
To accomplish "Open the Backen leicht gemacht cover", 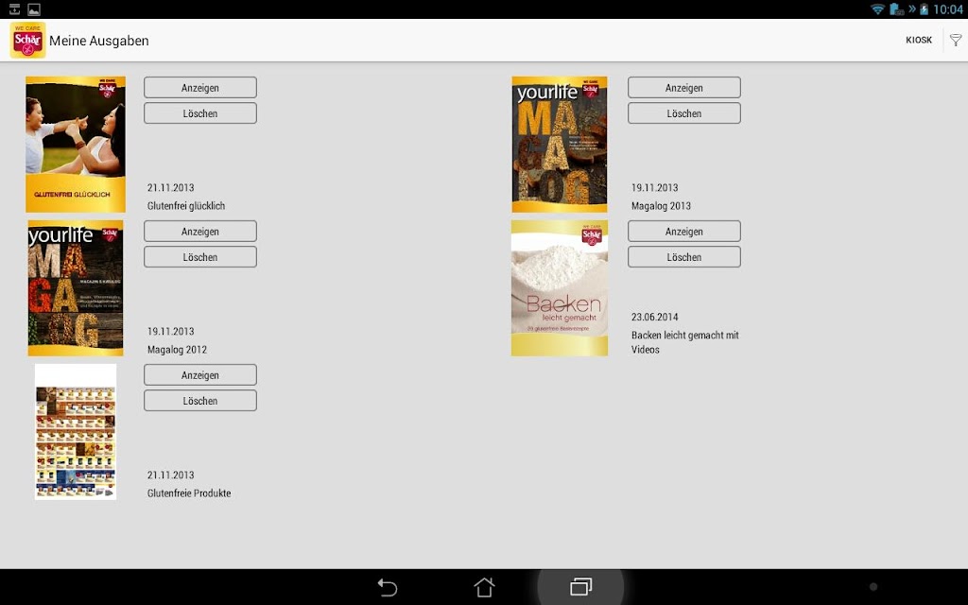I will click(x=560, y=288).
